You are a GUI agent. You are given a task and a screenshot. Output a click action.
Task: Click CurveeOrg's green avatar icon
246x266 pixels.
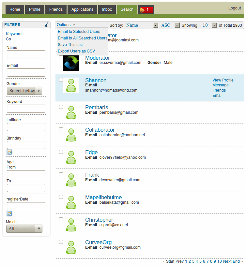point(71,247)
